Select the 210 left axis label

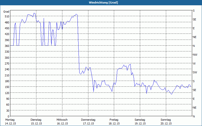(7, 75)
